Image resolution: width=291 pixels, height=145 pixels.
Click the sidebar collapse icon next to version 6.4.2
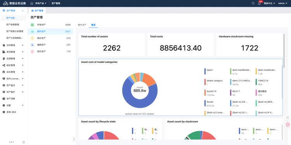coord(24,142)
